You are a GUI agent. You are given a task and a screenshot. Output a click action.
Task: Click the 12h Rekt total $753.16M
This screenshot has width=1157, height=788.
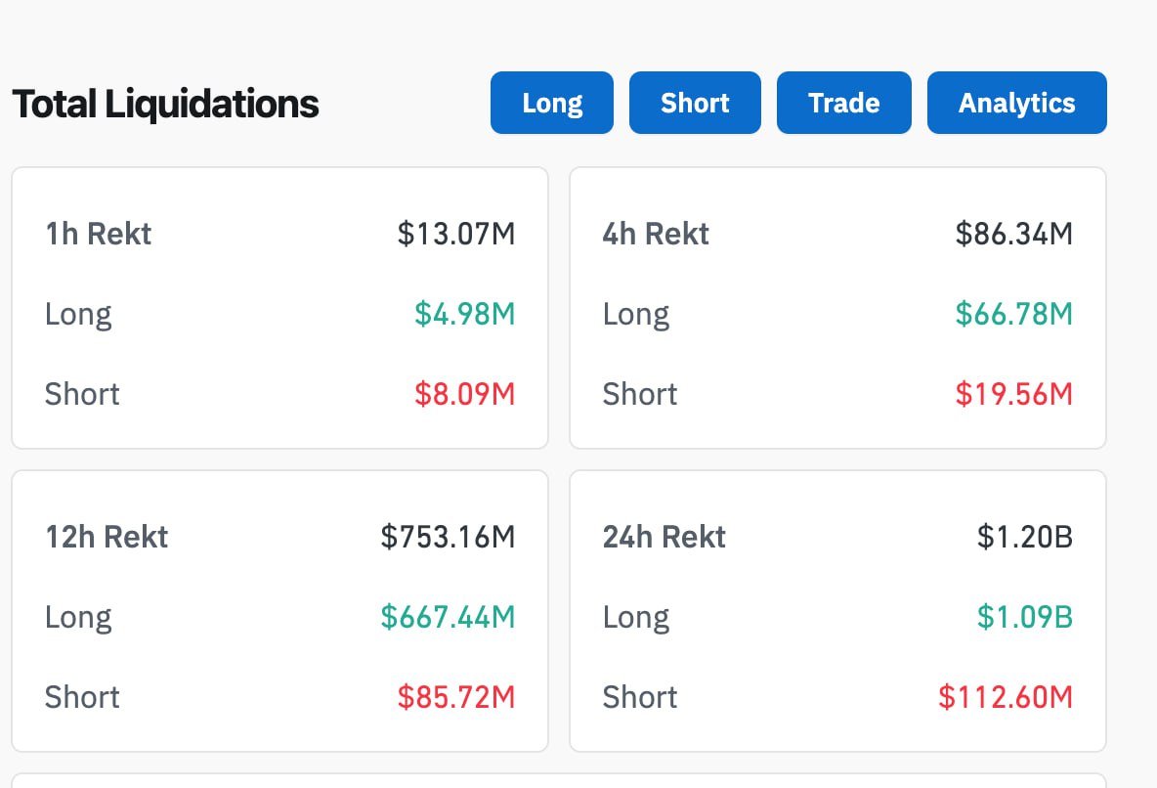pos(448,537)
